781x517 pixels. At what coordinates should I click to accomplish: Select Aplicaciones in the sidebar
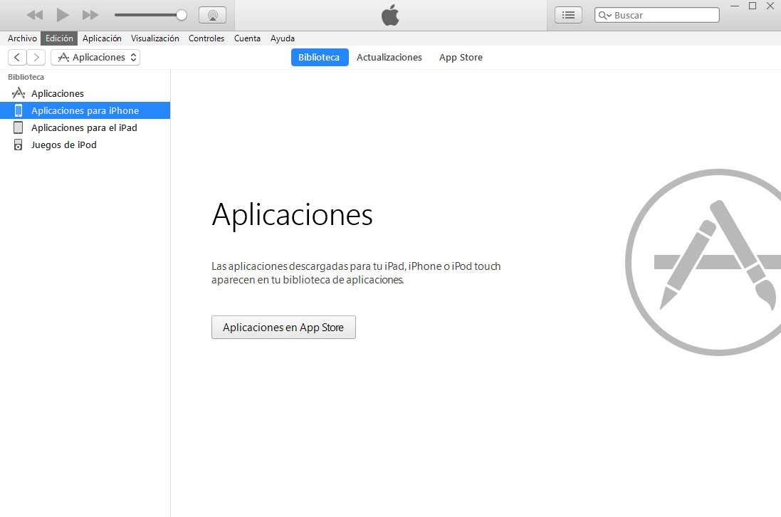(x=85, y=93)
